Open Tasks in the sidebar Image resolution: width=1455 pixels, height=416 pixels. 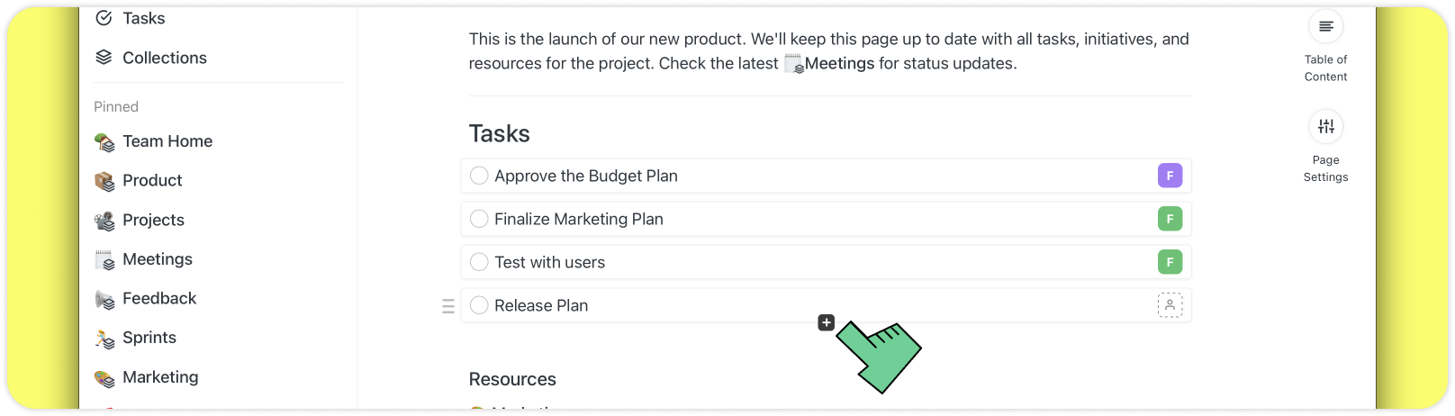coord(143,18)
